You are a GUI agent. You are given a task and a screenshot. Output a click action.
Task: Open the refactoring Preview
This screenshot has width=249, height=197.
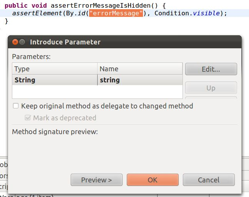click(x=96, y=180)
